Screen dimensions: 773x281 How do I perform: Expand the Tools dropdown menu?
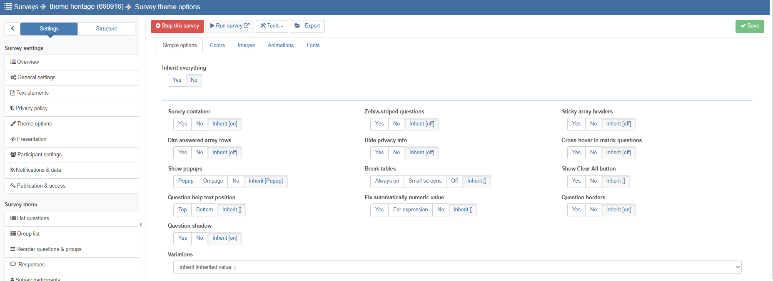[272, 26]
